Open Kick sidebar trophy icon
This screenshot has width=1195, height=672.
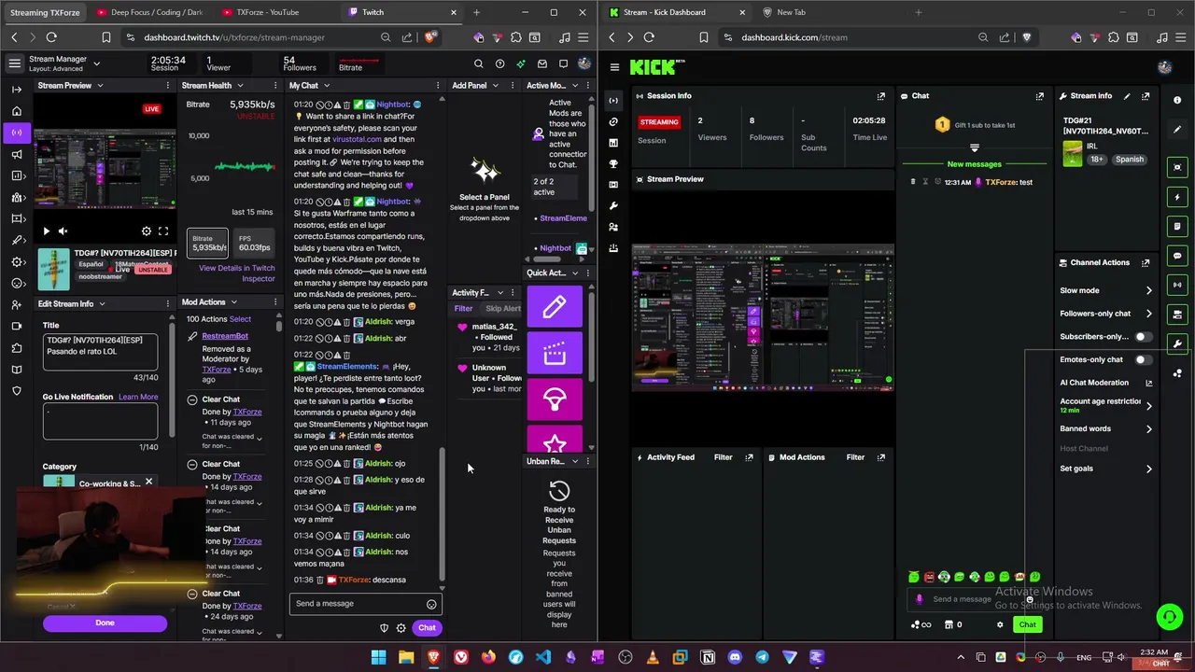tap(613, 163)
